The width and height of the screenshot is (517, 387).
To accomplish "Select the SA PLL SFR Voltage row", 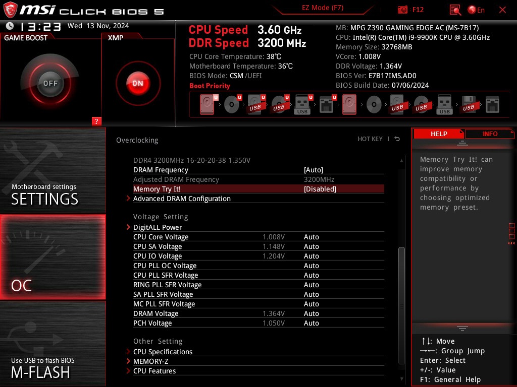I will click(x=258, y=294).
